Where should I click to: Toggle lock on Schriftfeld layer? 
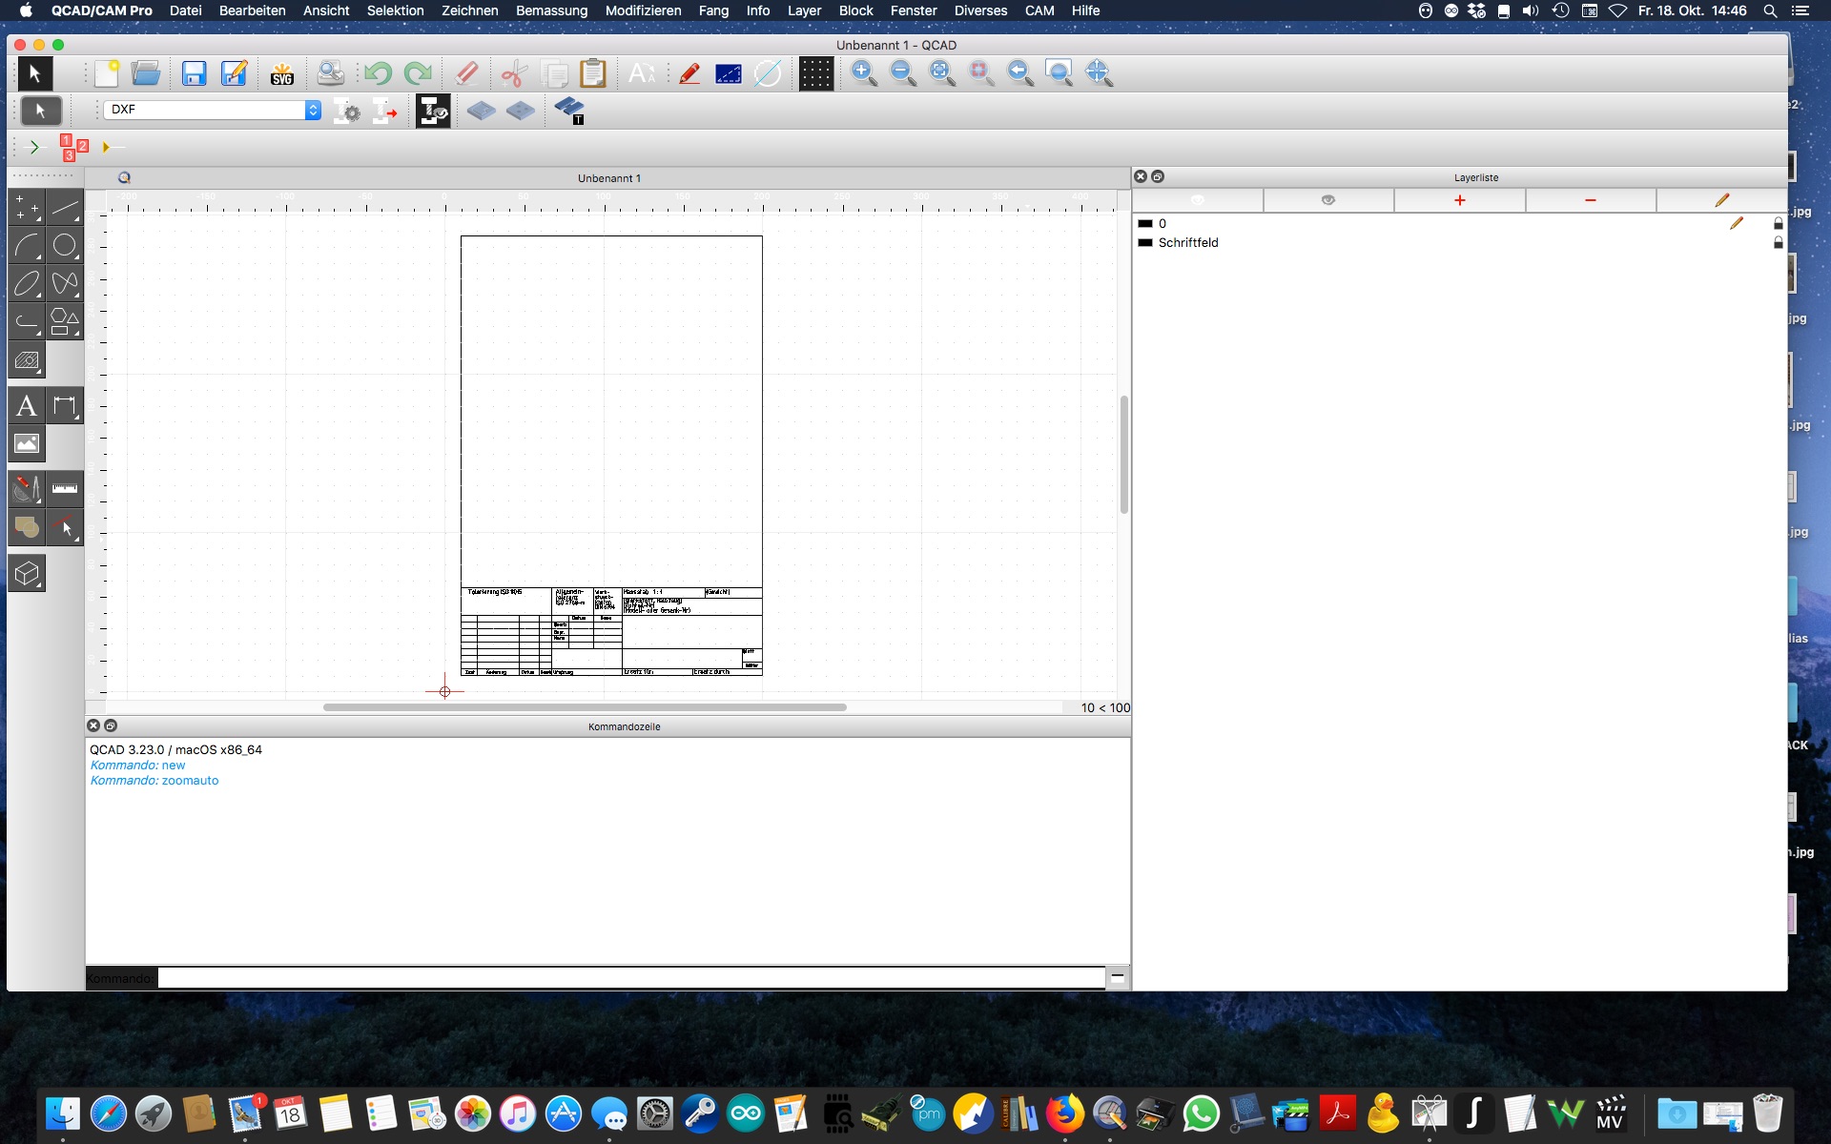point(1778,243)
